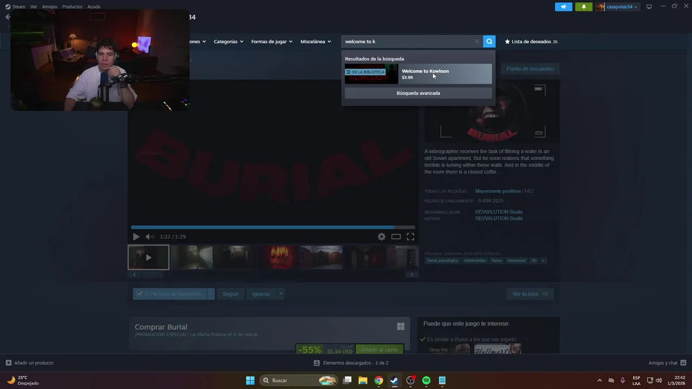Clear the store search text with X
This screenshot has width=692, height=389.
tap(477, 42)
